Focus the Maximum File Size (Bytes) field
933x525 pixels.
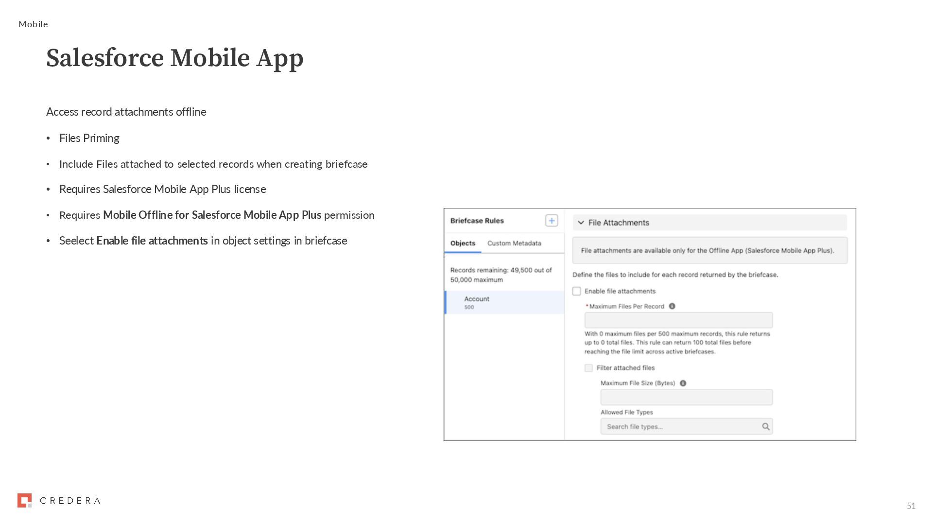tap(686, 397)
